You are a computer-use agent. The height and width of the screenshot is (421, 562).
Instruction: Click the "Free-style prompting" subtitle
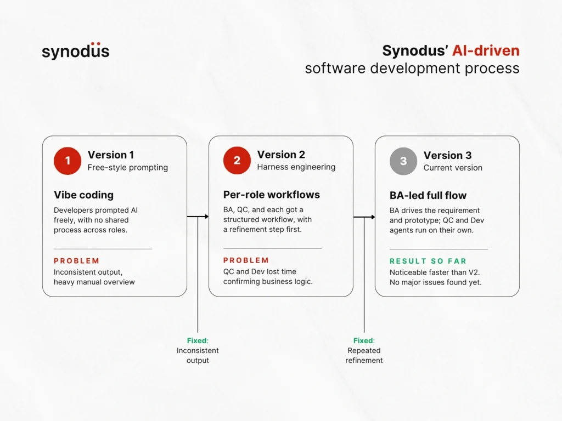tap(127, 168)
